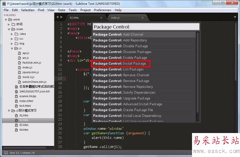Screen dimensions: 240x157
Task: Open the tab list dropdown arrow
Action: coord(235,17)
